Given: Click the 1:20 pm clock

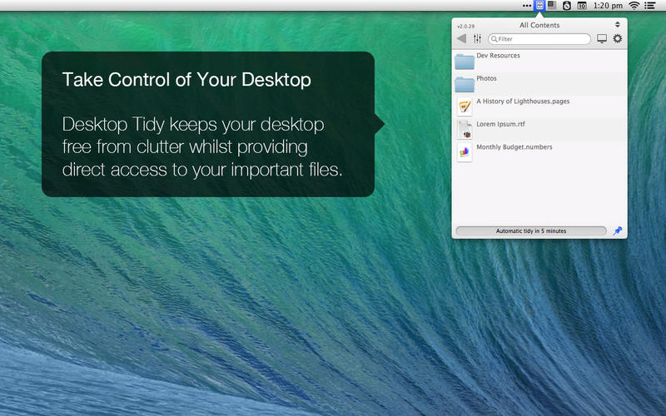Looking at the screenshot, I should pyautogui.click(x=608, y=6).
